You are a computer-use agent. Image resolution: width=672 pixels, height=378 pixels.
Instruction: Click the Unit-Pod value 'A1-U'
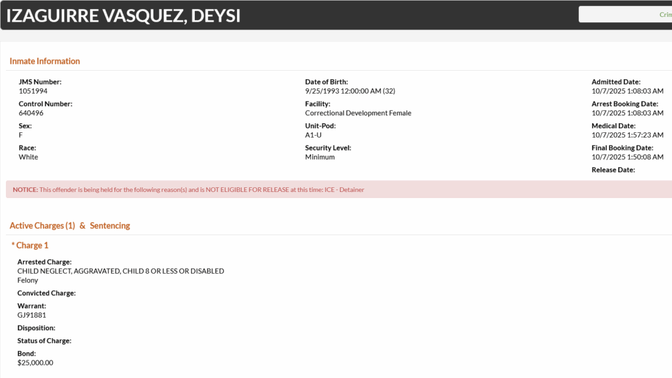(x=313, y=135)
